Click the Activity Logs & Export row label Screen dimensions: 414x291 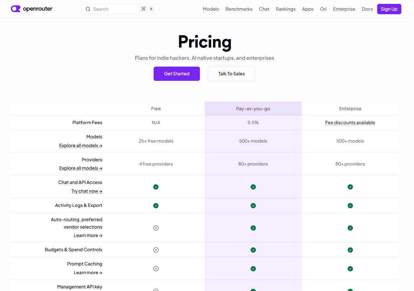79,205
